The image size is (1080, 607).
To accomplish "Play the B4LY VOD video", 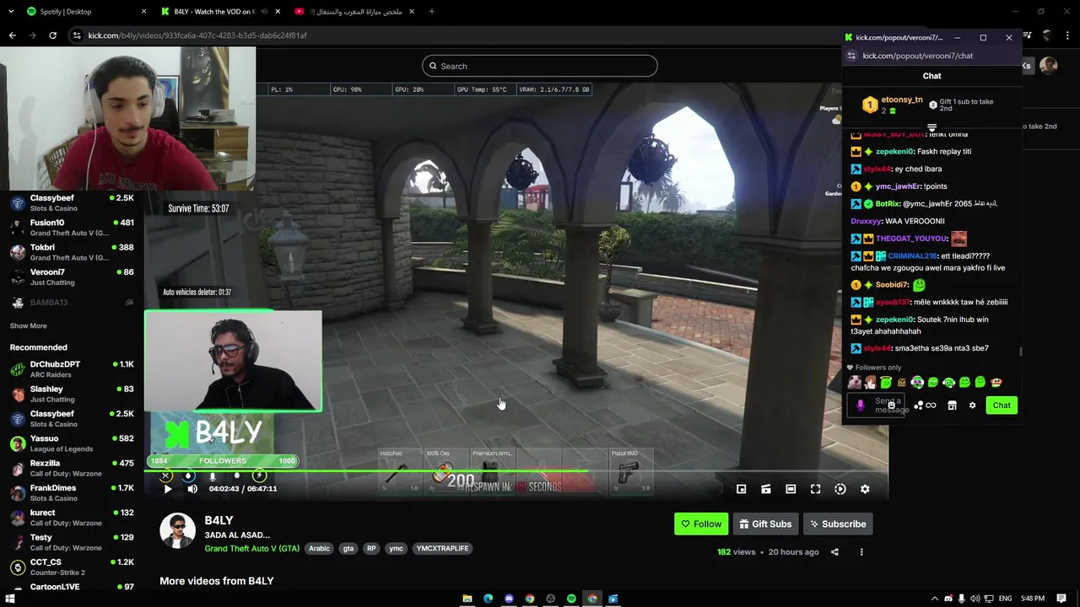I will tap(168, 489).
